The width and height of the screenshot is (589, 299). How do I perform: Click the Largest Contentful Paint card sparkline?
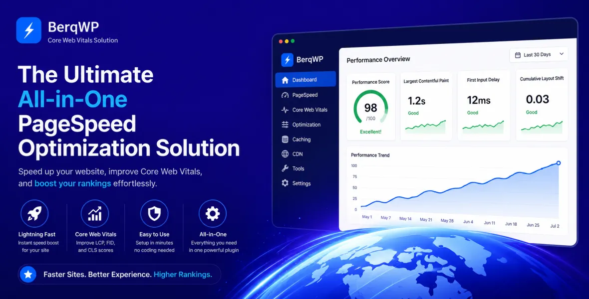pyautogui.click(x=425, y=127)
